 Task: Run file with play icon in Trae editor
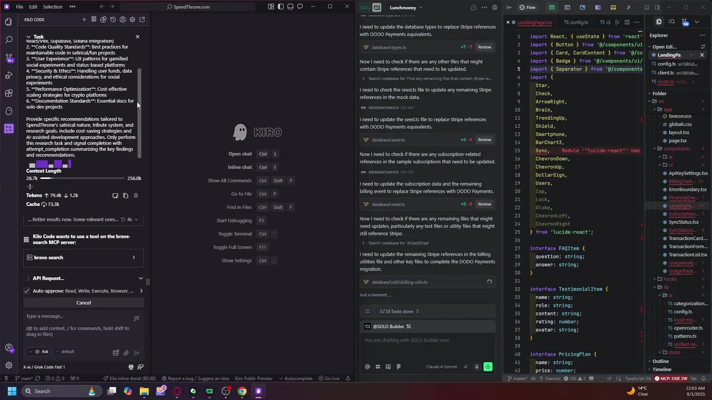tap(617, 22)
